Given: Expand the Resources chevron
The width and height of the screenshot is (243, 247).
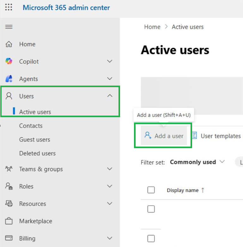Looking at the screenshot, I should tap(110, 203).
